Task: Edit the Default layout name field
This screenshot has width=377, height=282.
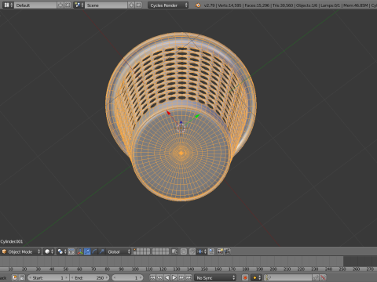Action: coord(35,5)
